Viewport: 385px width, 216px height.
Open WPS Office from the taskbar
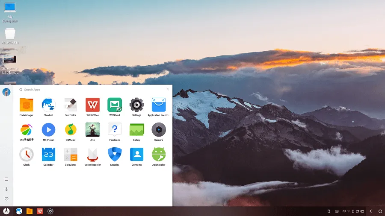tap(40, 211)
